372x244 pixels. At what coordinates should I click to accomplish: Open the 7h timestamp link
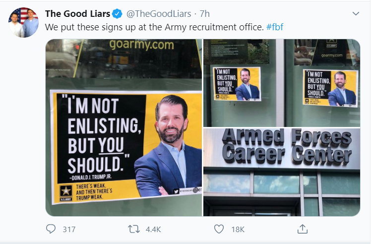[205, 14]
